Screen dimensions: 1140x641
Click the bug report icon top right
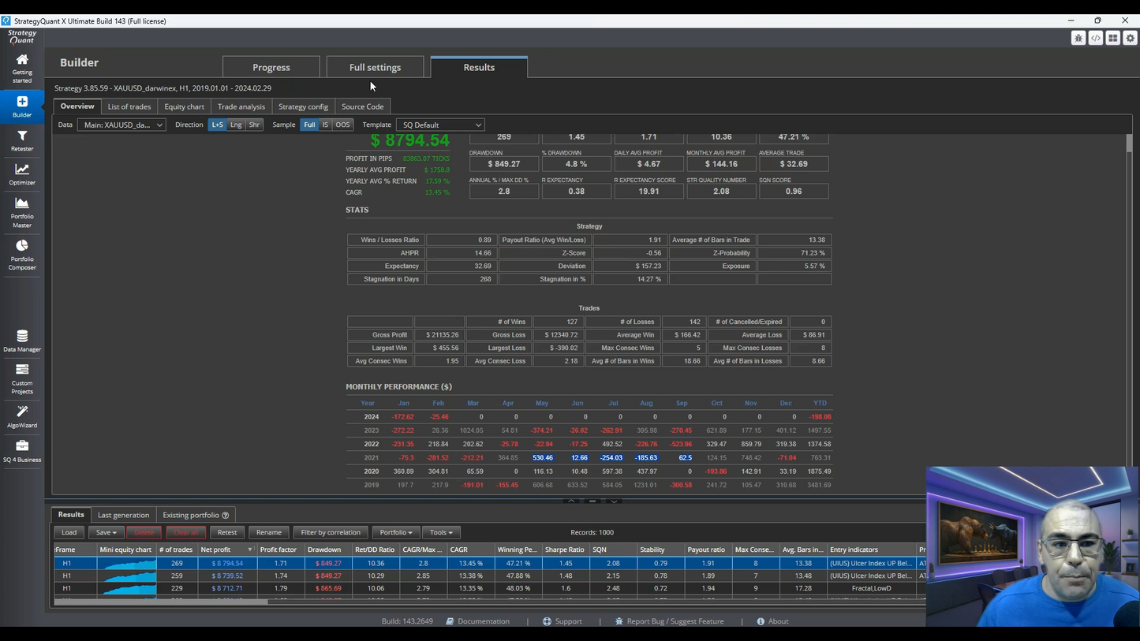pyautogui.click(x=1078, y=38)
